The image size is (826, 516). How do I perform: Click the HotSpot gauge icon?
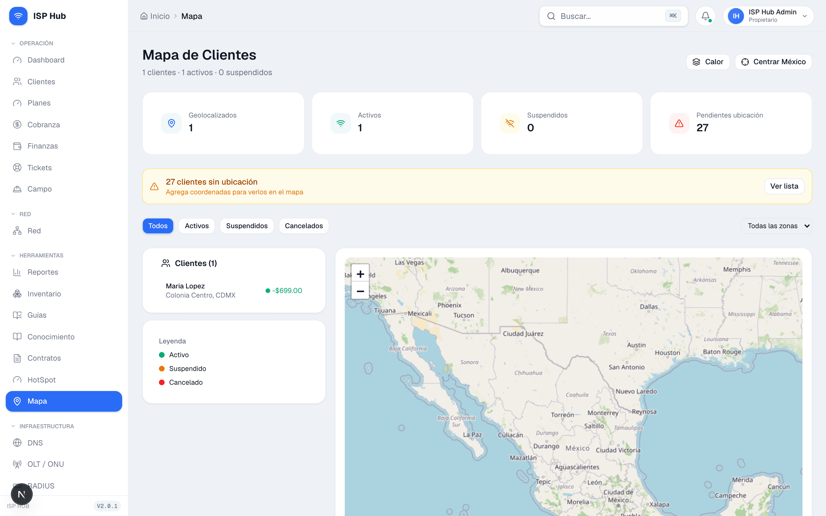[17, 380]
